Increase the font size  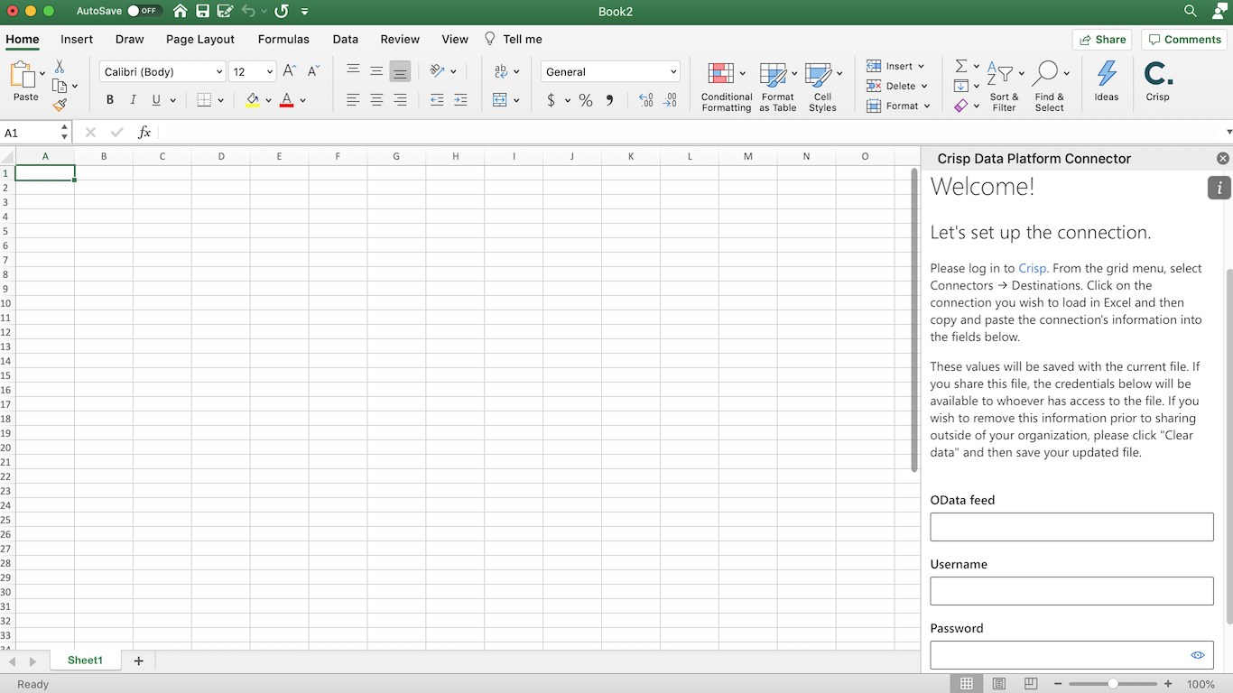pos(290,71)
